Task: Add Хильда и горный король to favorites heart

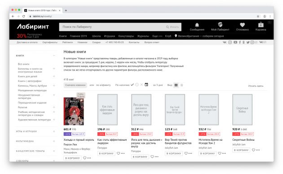Action: [84, 158]
